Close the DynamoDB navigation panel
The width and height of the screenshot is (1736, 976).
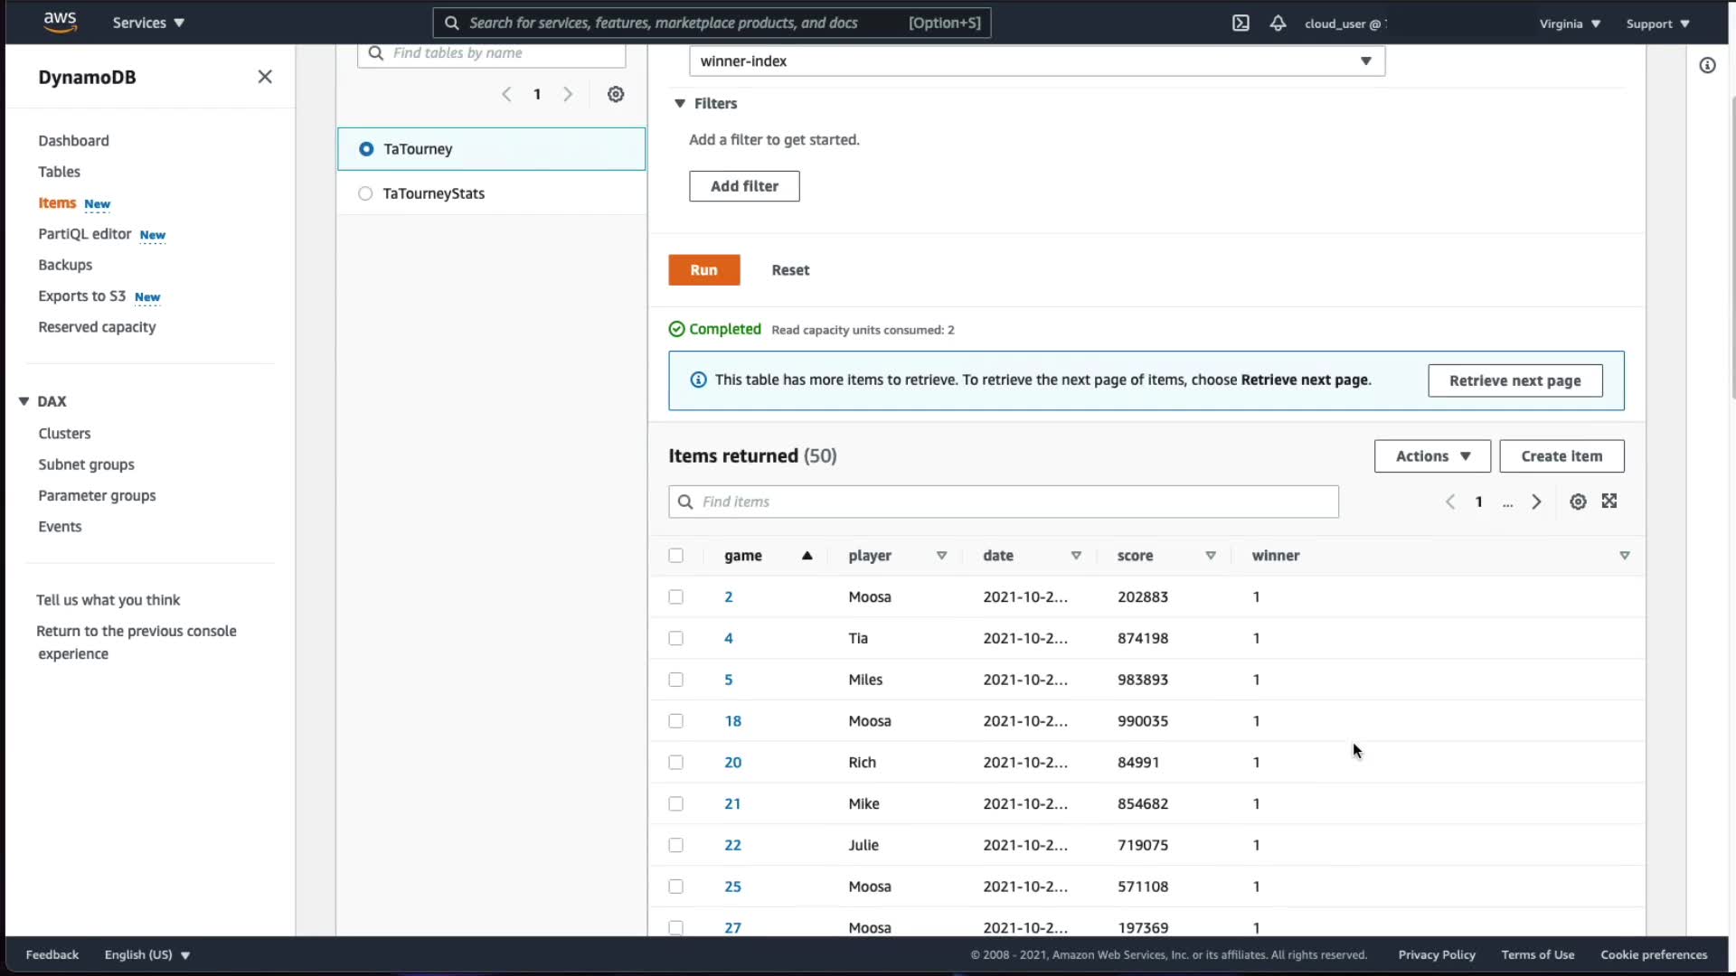click(265, 77)
